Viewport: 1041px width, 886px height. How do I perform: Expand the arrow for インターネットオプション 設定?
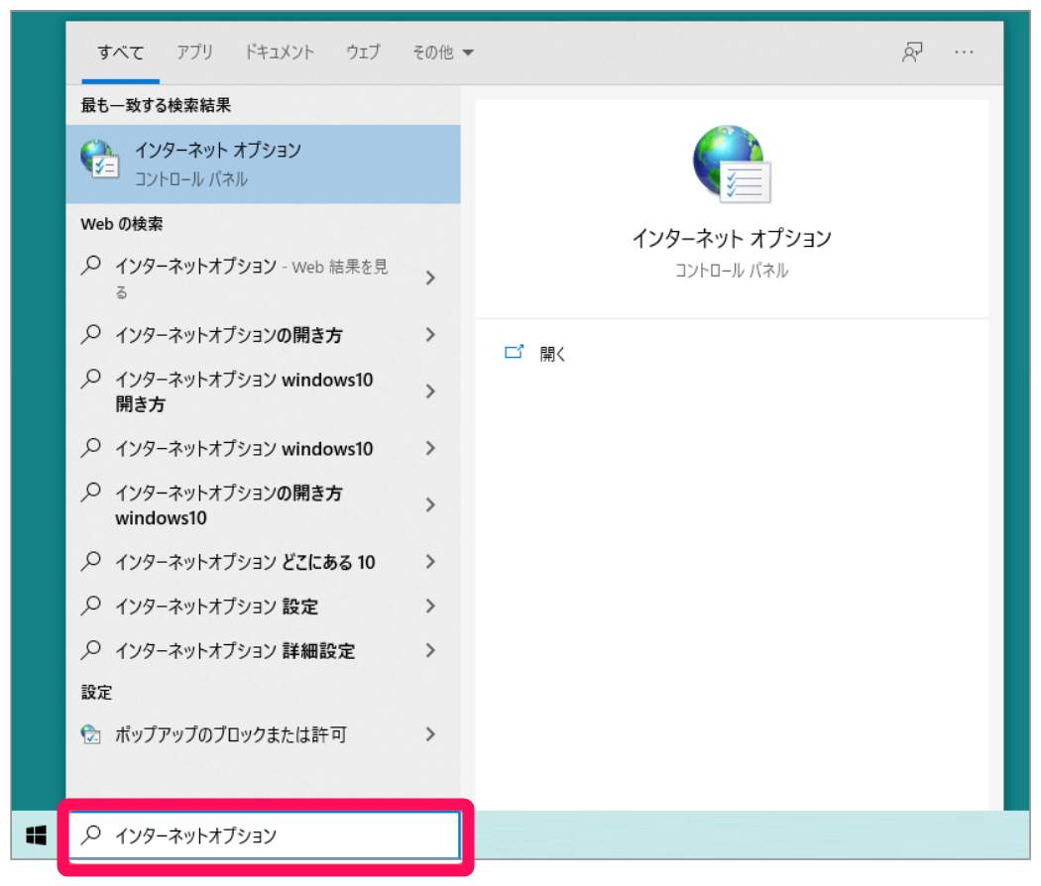coord(430,606)
